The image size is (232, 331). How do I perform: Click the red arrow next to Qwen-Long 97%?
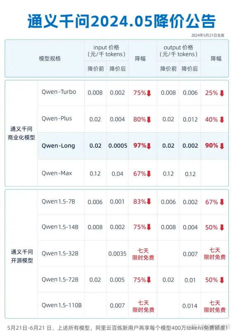point(149,146)
